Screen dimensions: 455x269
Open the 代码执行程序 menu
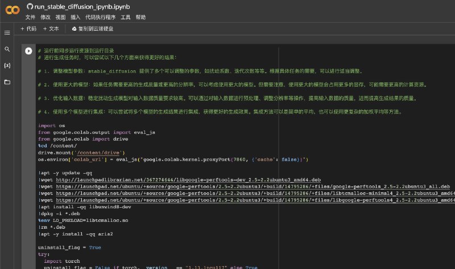point(101,18)
